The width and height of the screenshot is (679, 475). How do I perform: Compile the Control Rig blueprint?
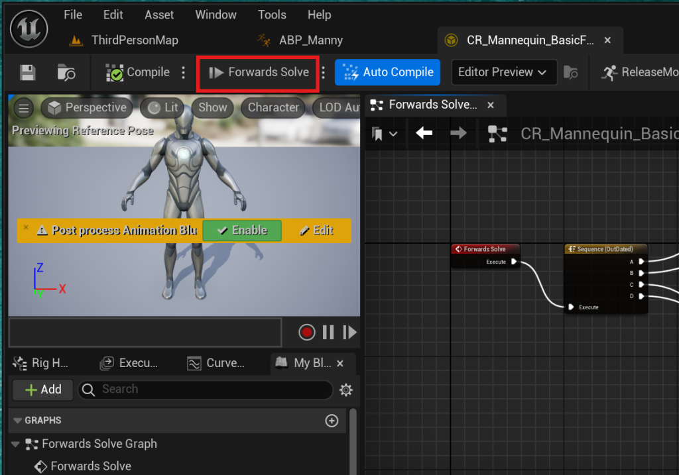pos(138,72)
